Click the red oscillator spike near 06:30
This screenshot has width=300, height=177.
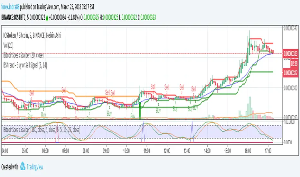[57, 132]
